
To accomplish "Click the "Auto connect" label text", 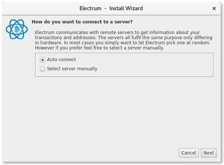I will [x=61, y=60].
